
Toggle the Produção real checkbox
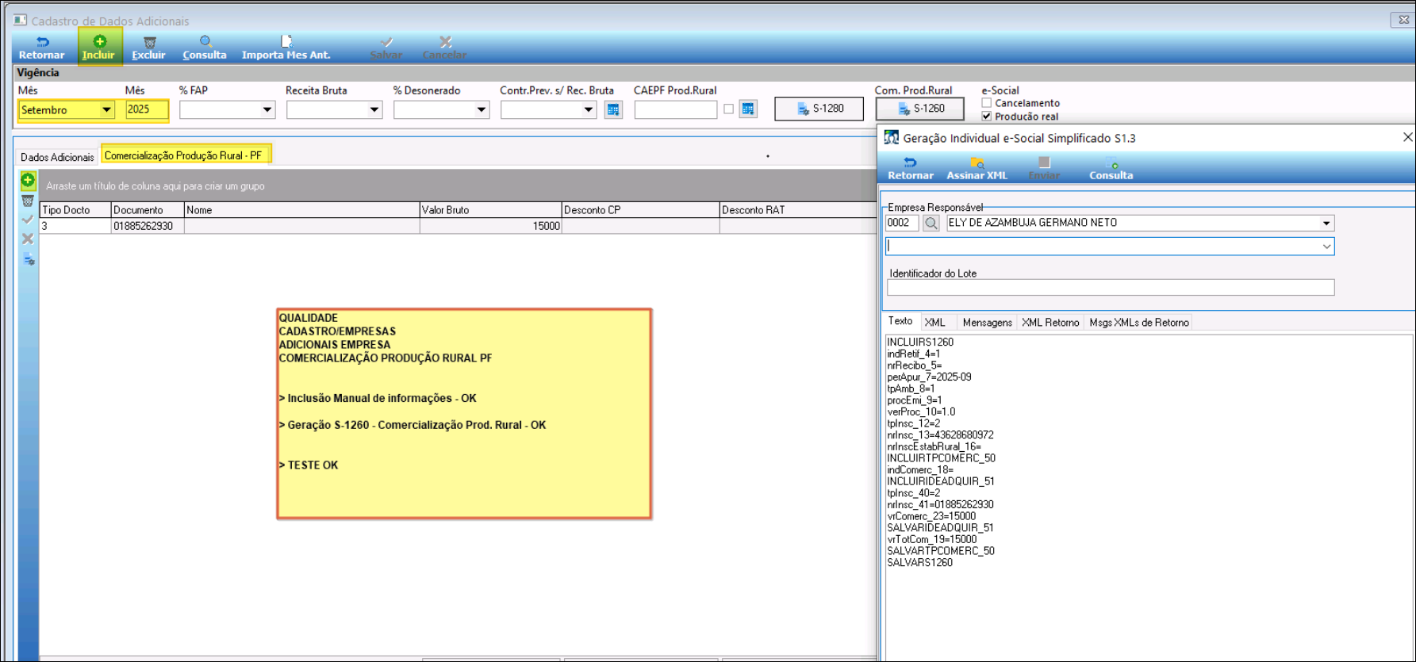[x=987, y=117]
